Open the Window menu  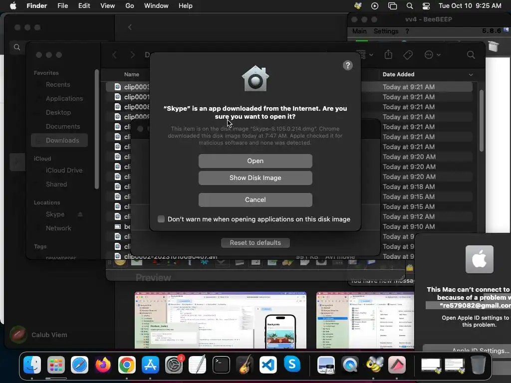156,6
